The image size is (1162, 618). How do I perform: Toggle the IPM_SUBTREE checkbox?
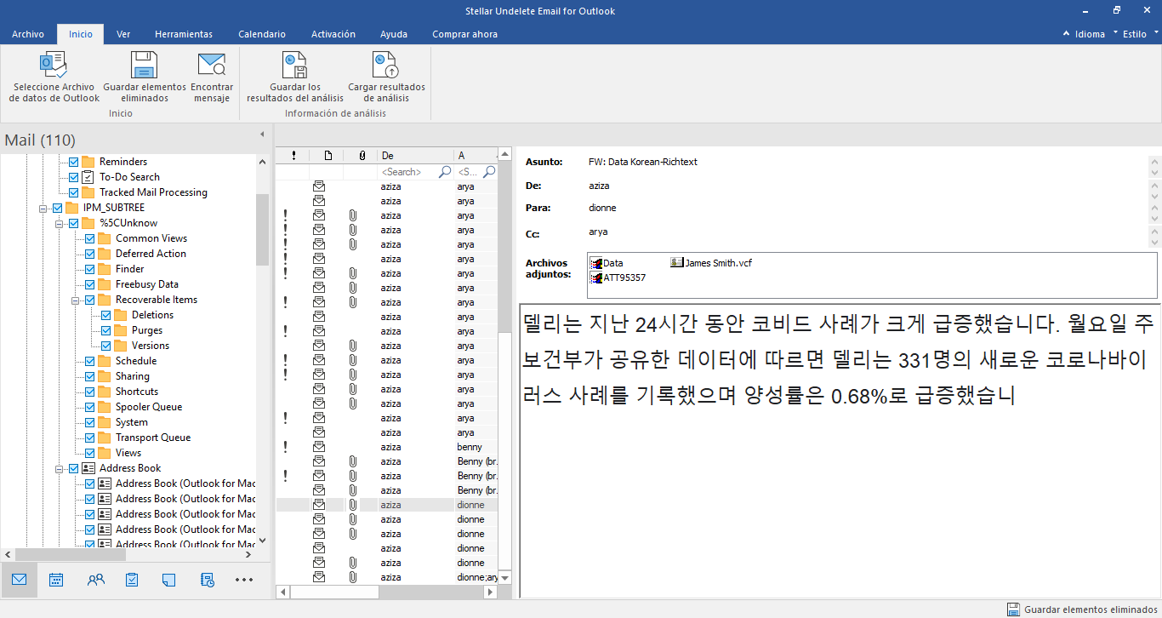pos(57,208)
